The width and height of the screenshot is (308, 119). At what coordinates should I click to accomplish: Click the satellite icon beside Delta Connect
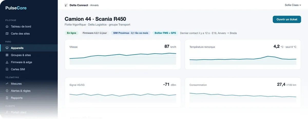click(66, 5)
